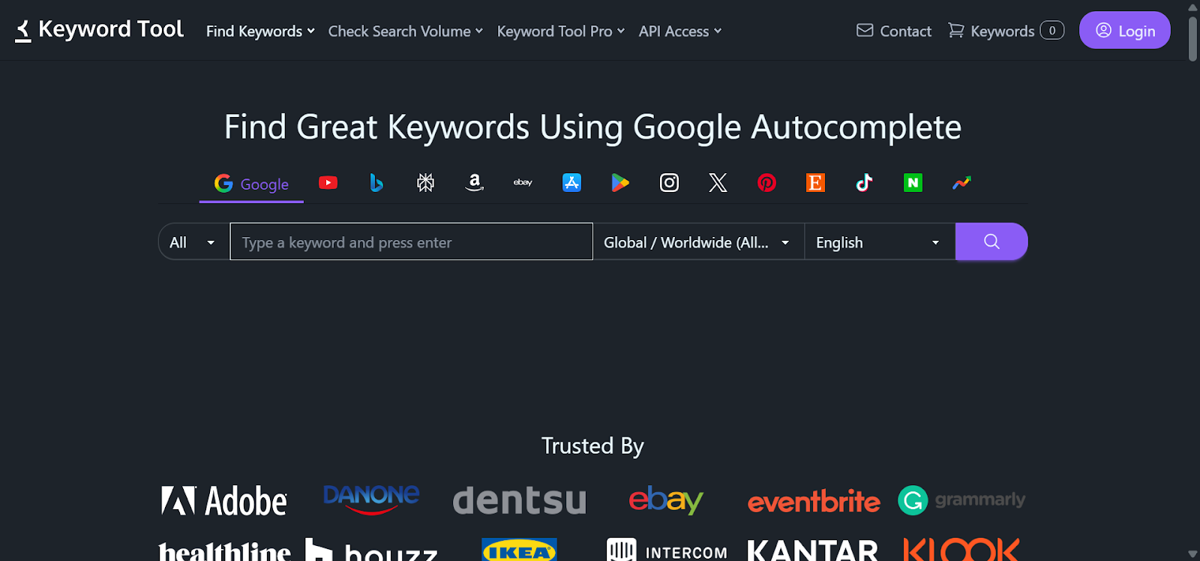Open the Perplexity keyword tab icon
Viewport: 1200px width, 561px height.
click(x=425, y=182)
